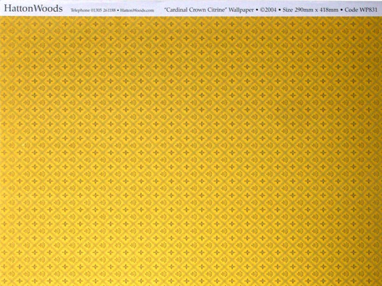The height and width of the screenshot is (286, 382).
Task: Click the bullet between phone and HattonWoods.com
Action: (117, 11)
